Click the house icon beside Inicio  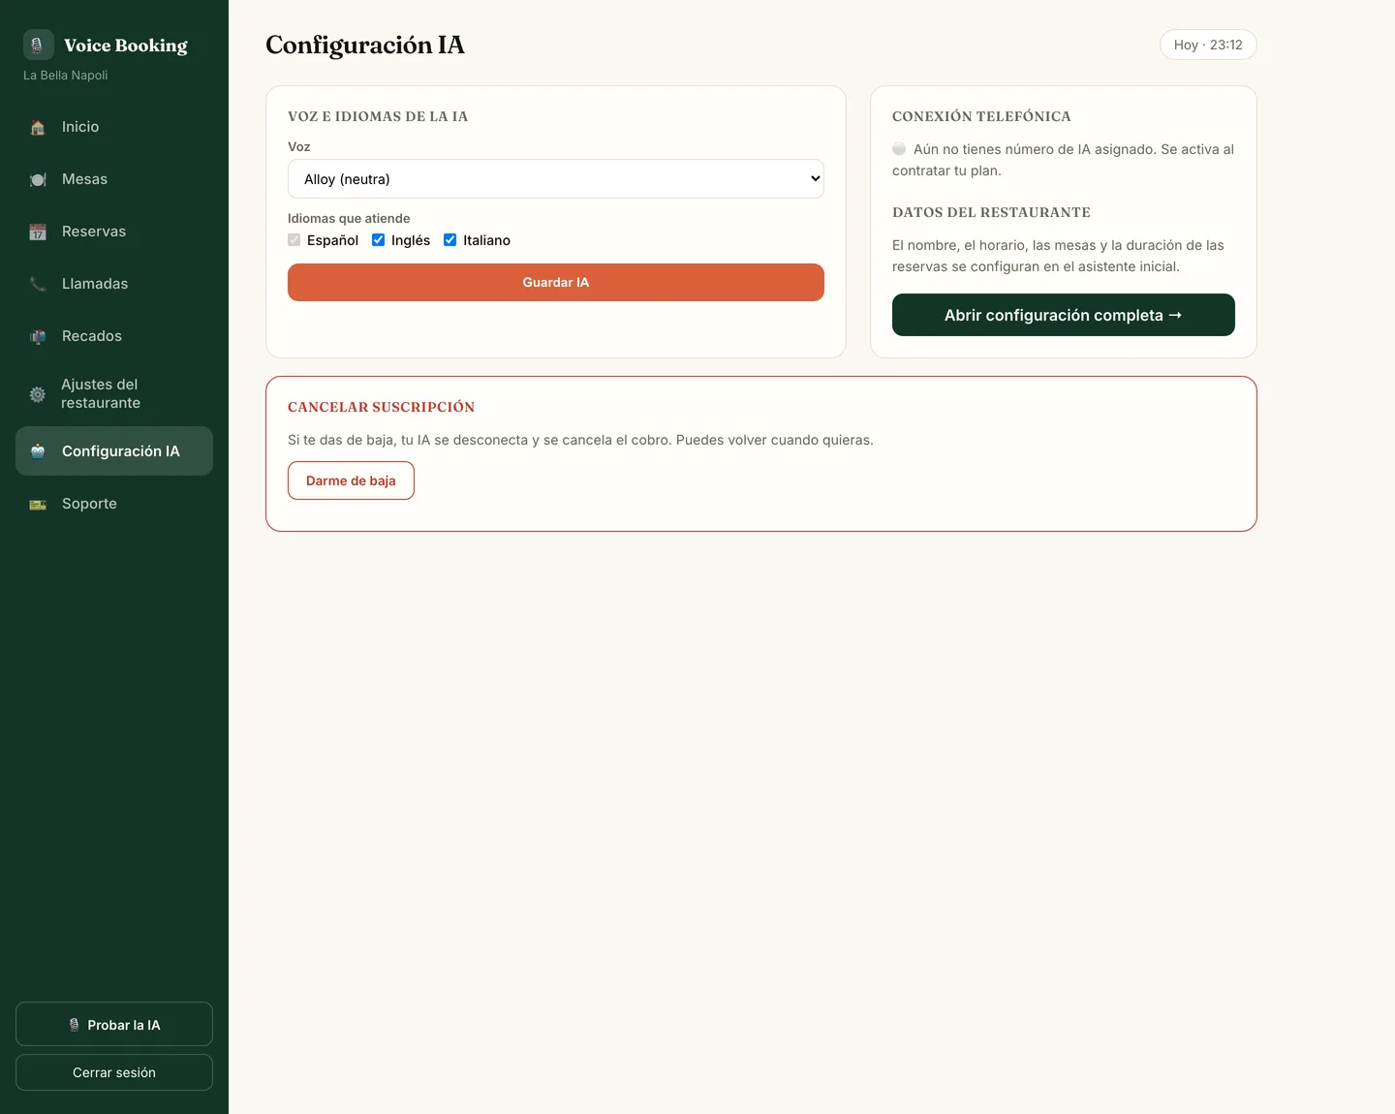click(38, 128)
